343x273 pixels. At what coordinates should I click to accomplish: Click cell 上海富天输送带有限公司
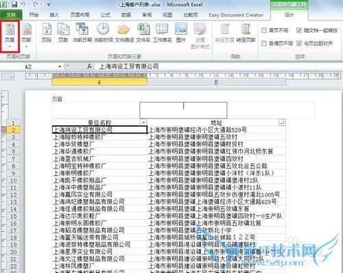99,237
